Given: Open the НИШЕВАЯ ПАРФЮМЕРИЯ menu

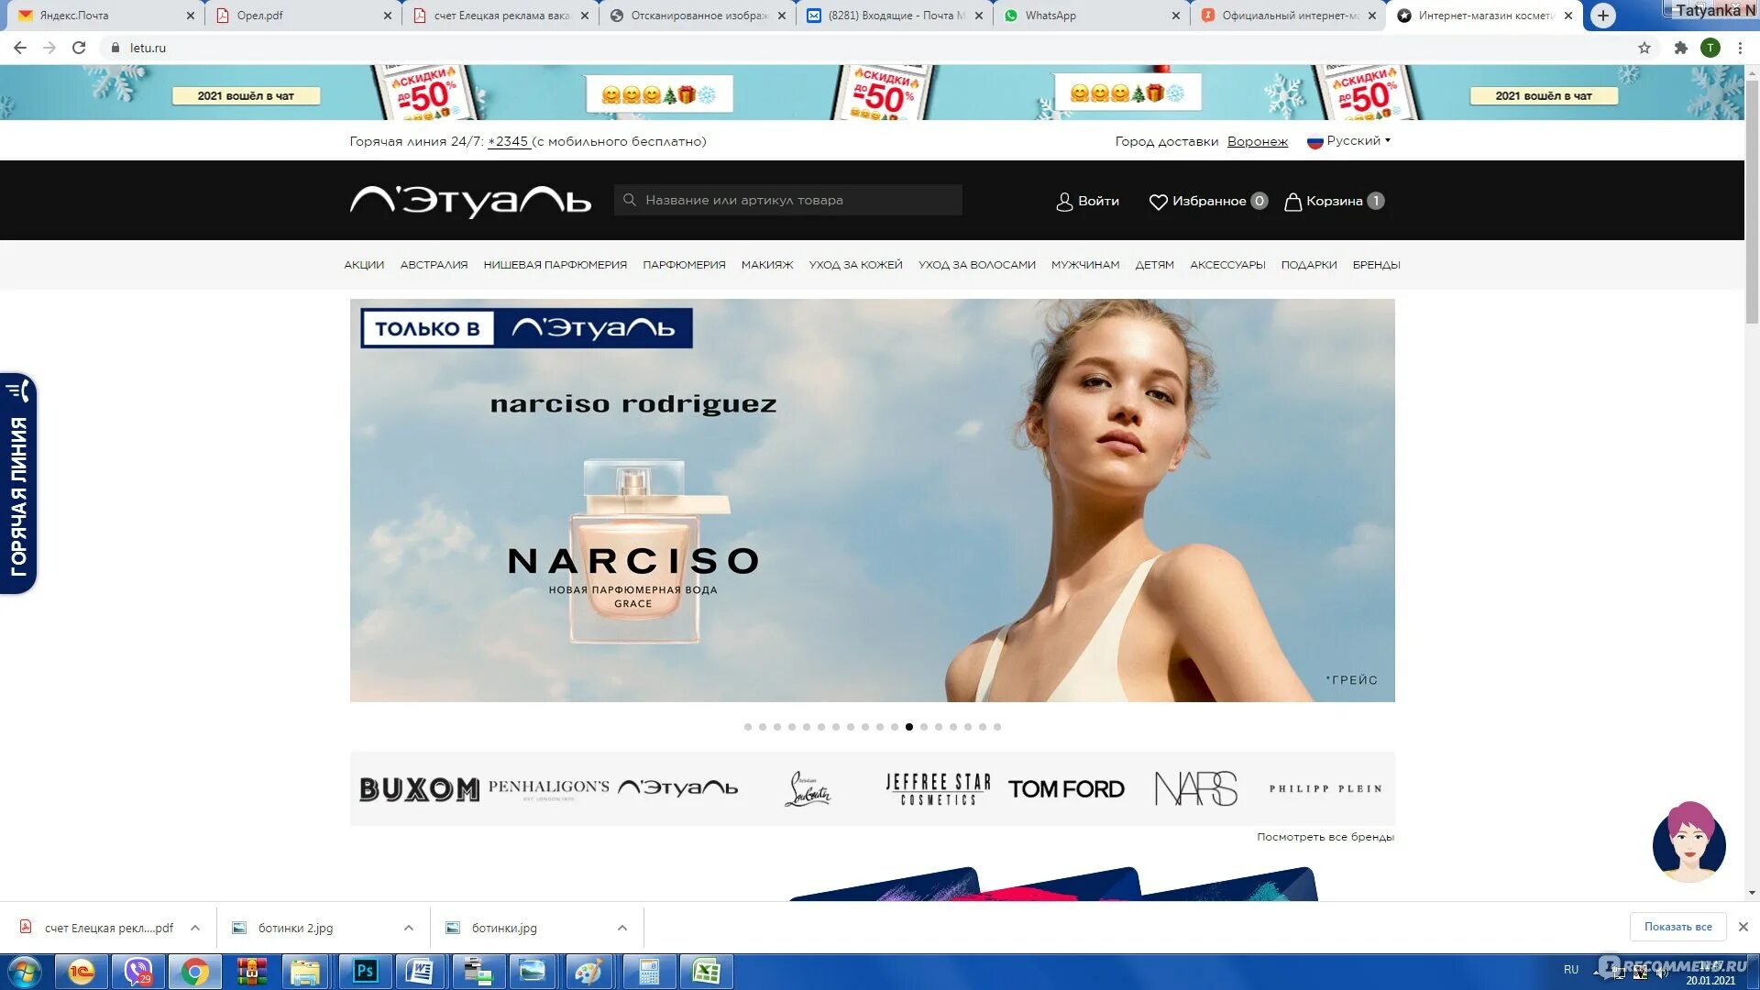Looking at the screenshot, I should tap(555, 265).
